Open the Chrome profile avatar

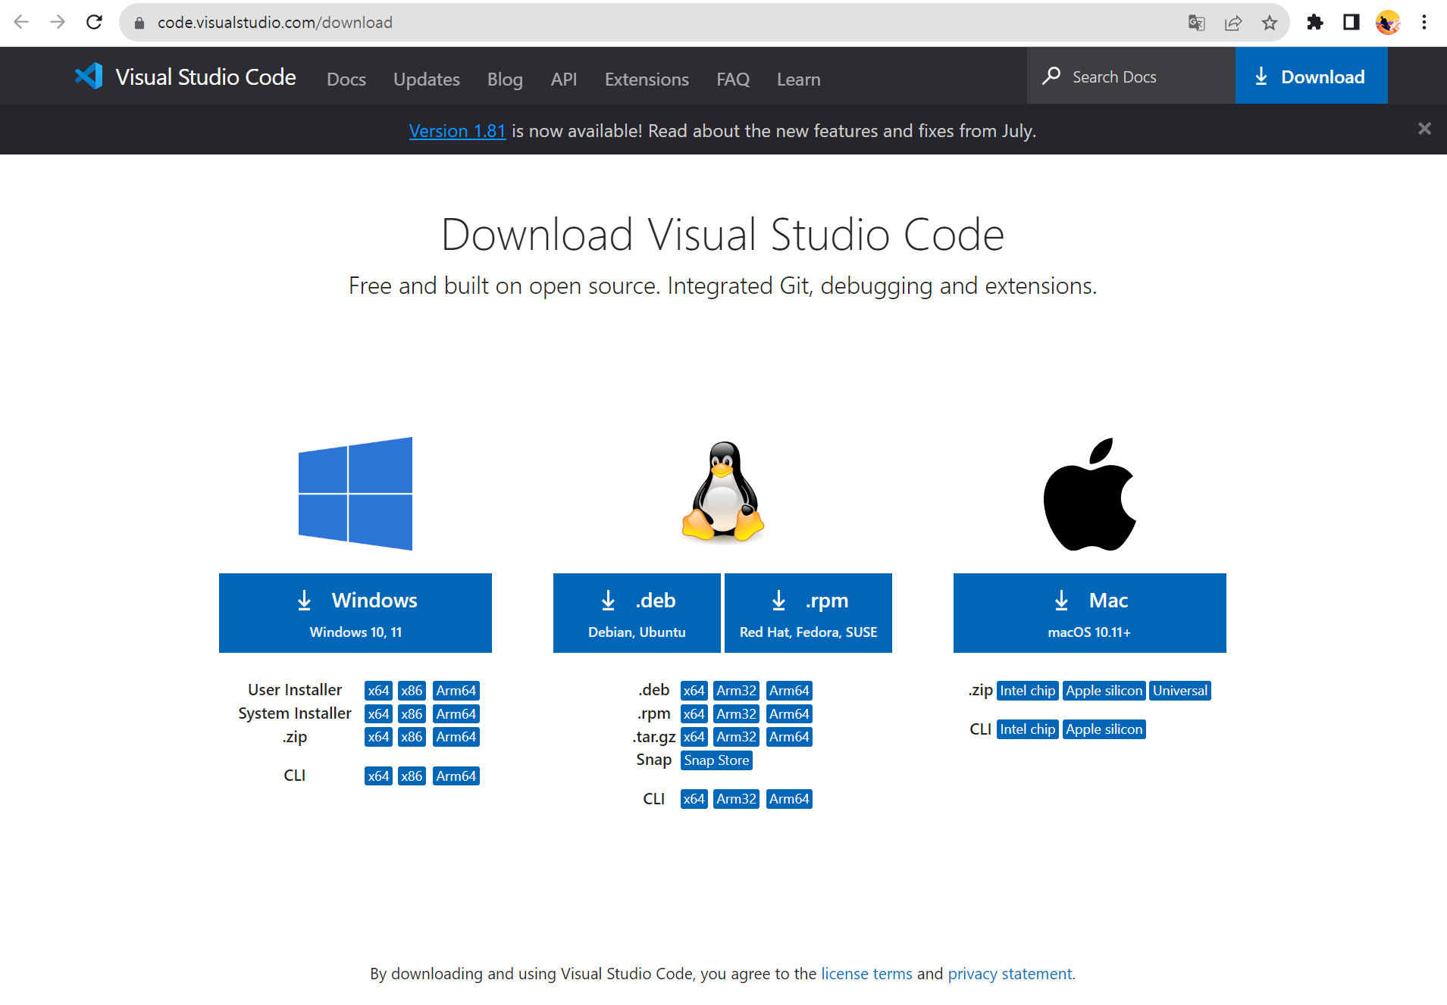(x=1388, y=22)
